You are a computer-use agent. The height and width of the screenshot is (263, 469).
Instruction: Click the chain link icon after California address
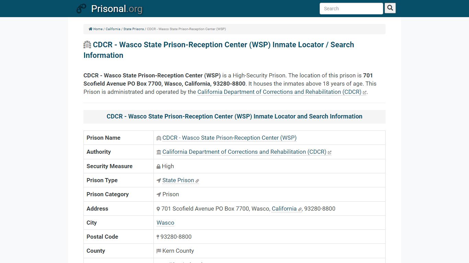(x=300, y=209)
